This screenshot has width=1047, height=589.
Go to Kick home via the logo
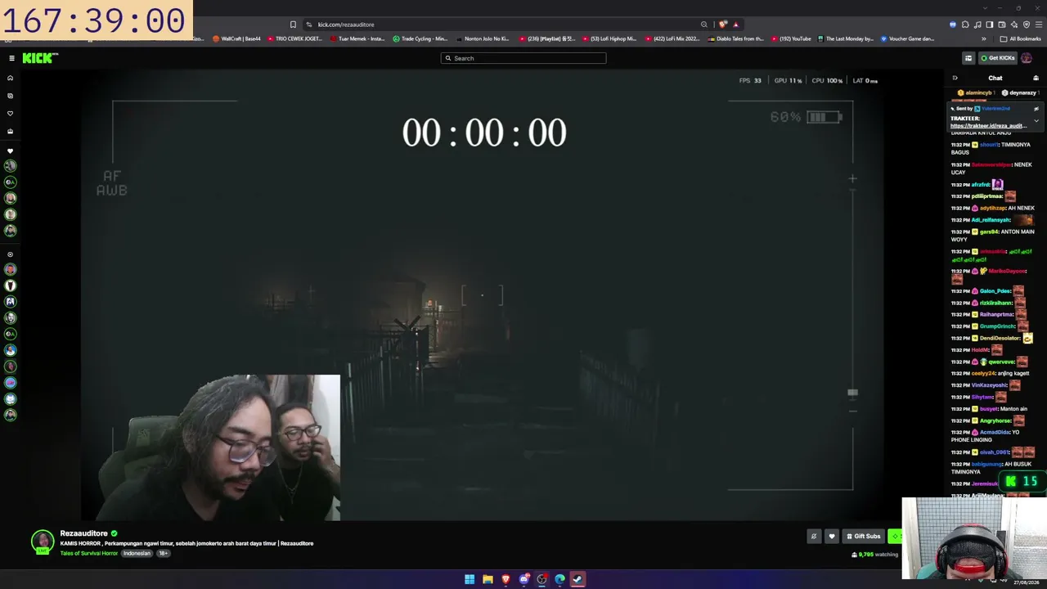point(40,58)
